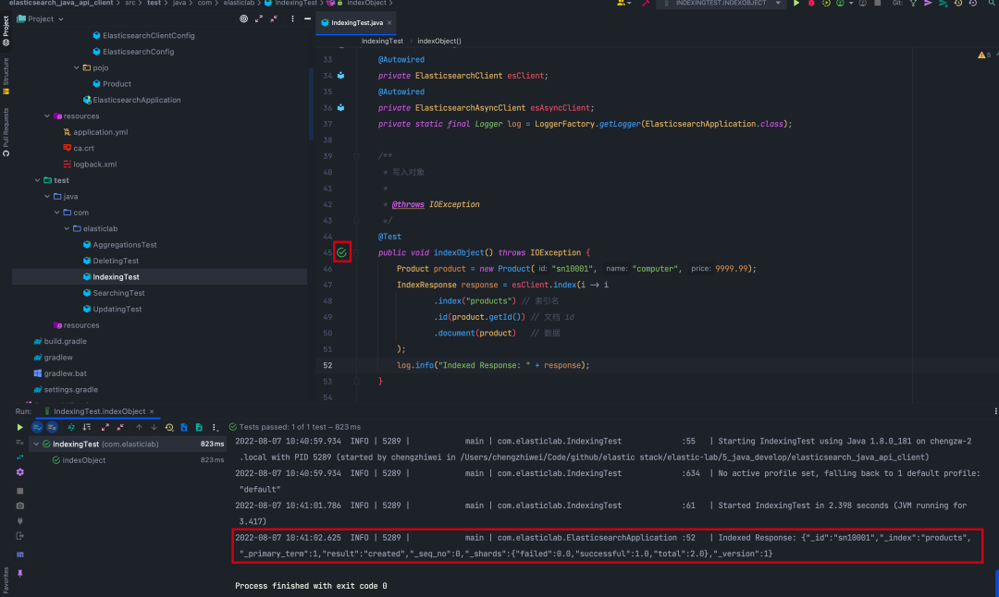999x597 pixels.
Task: Click line 52 log.info statement in editor
Action: point(492,365)
